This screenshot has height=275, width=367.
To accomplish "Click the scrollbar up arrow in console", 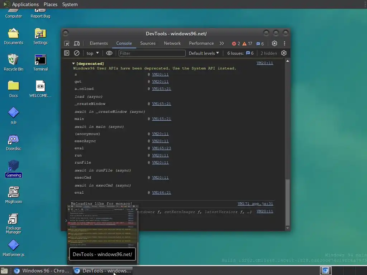I will pos(288,61).
